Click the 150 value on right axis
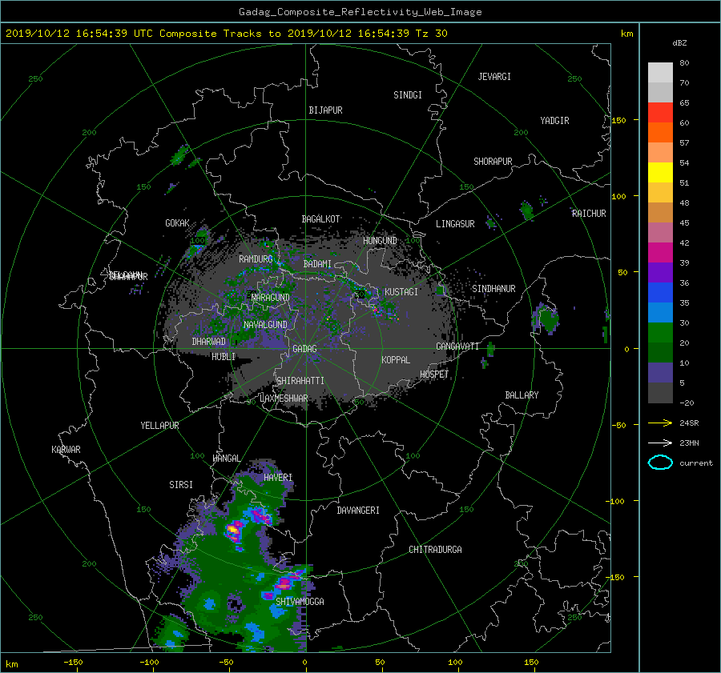This screenshot has width=721, height=673. [619, 120]
